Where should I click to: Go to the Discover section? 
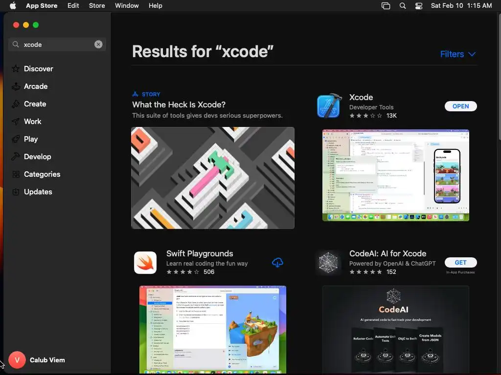click(38, 68)
